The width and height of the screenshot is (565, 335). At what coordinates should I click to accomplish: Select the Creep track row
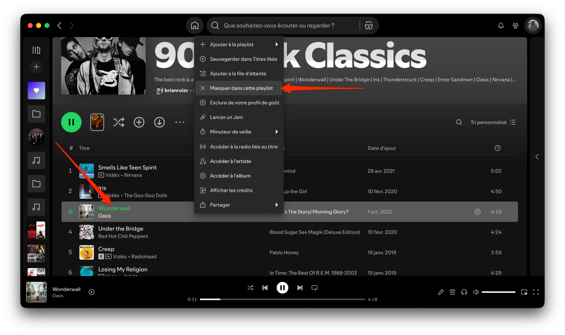(290, 252)
